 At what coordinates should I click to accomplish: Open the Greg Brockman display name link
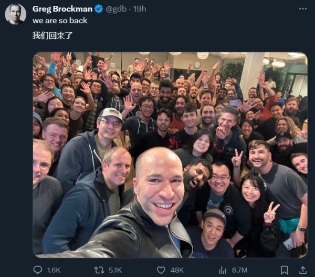click(x=62, y=9)
